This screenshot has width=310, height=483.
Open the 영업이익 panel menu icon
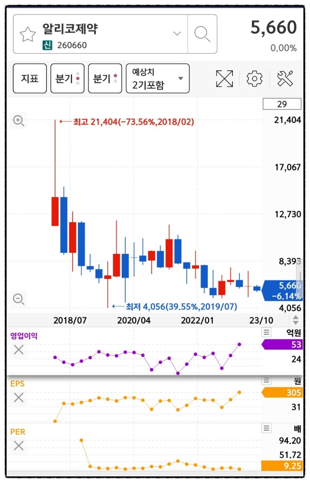pos(266,332)
